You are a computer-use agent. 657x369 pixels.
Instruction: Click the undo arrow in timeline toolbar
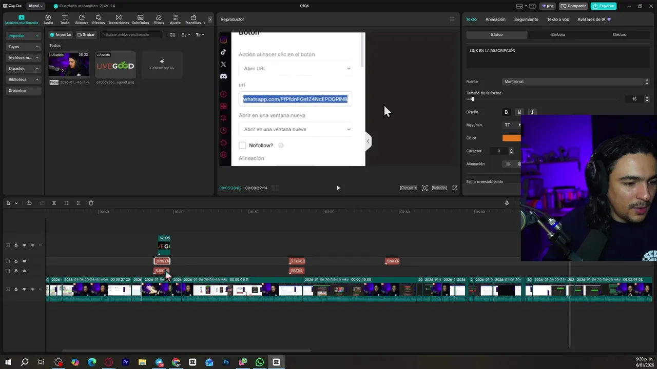(29, 203)
